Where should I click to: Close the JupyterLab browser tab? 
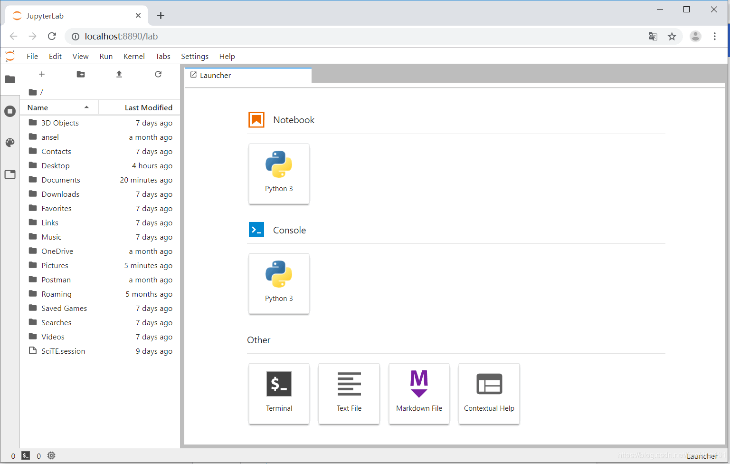(138, 16)
